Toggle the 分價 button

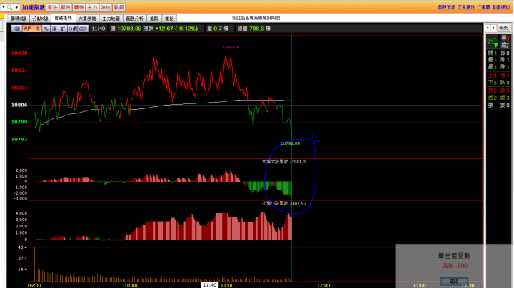click(72, 29)
